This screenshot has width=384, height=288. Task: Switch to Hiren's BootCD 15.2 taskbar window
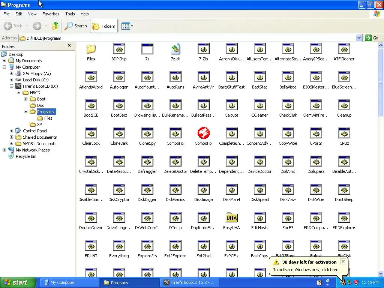[189, 282]
